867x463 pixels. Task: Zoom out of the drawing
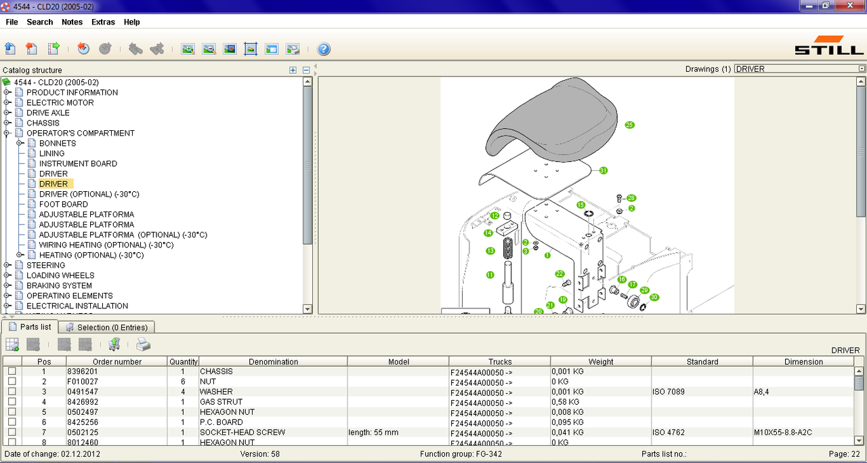[209, 49]
